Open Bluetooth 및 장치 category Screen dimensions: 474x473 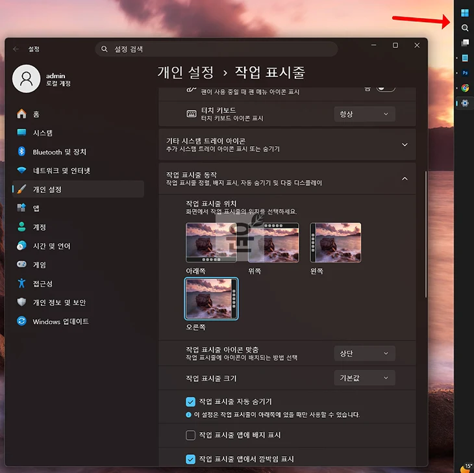pyautogui.click(x=78, y=152)
